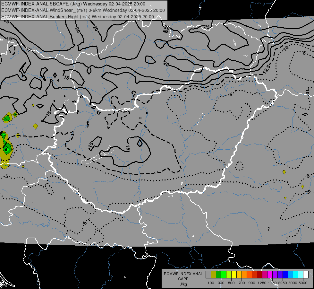This screenshot has width=314, height=289.
Task: Click the 1250 value under the legend
Action: pos(262,283)
